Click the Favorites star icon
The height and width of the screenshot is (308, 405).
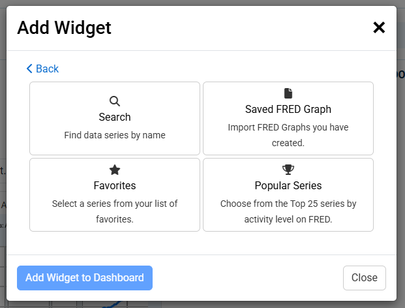coord(115,170)
